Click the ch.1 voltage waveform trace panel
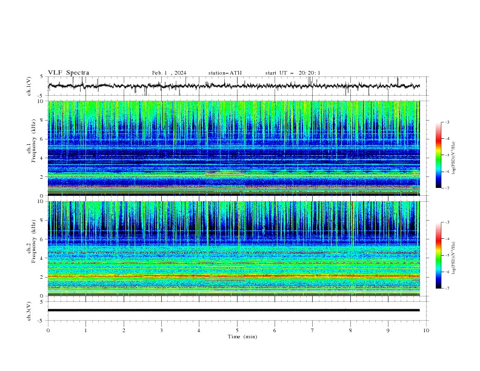 [238, 86]
